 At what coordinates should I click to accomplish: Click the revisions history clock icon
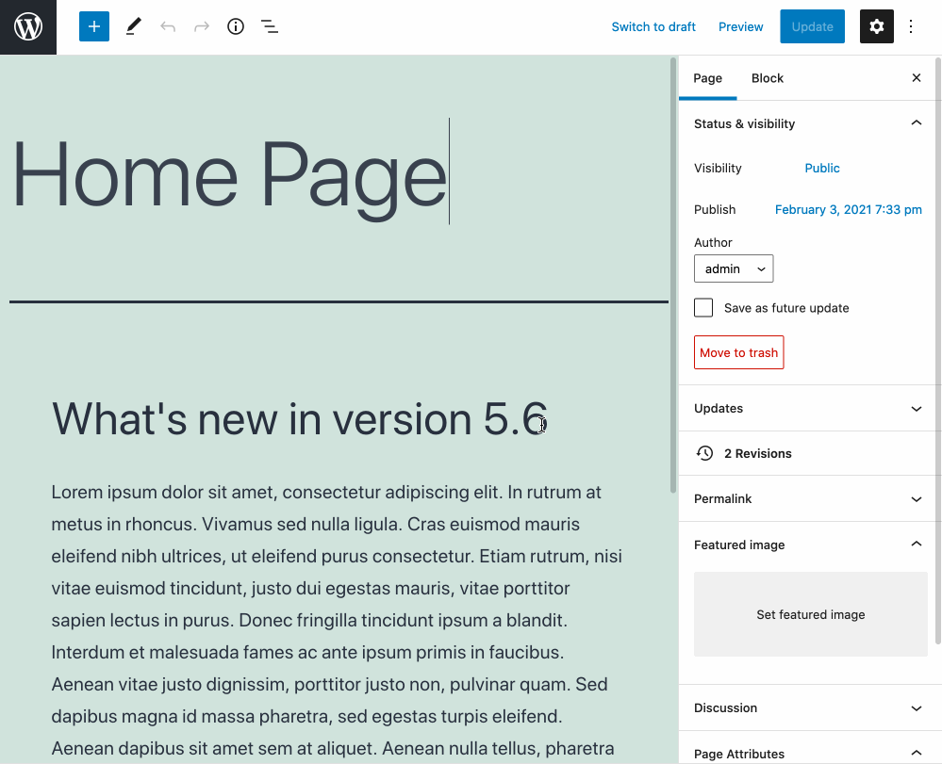click(x=704, y=453)
